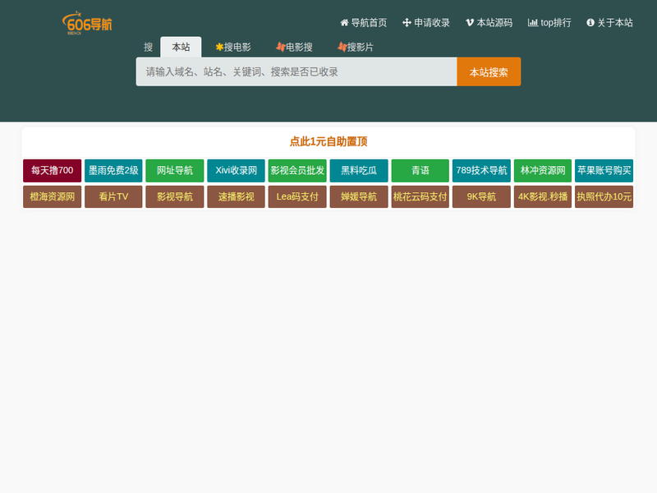Open 申请收录 submission page

pyautogui.click(x=426, y=23)
